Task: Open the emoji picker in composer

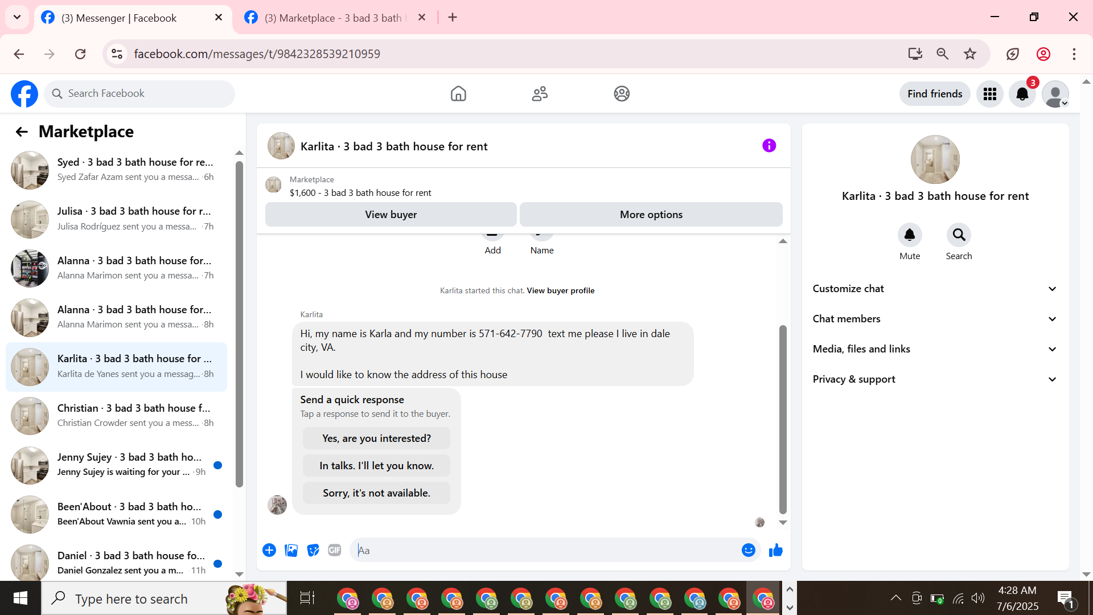Action: (749, 550)
